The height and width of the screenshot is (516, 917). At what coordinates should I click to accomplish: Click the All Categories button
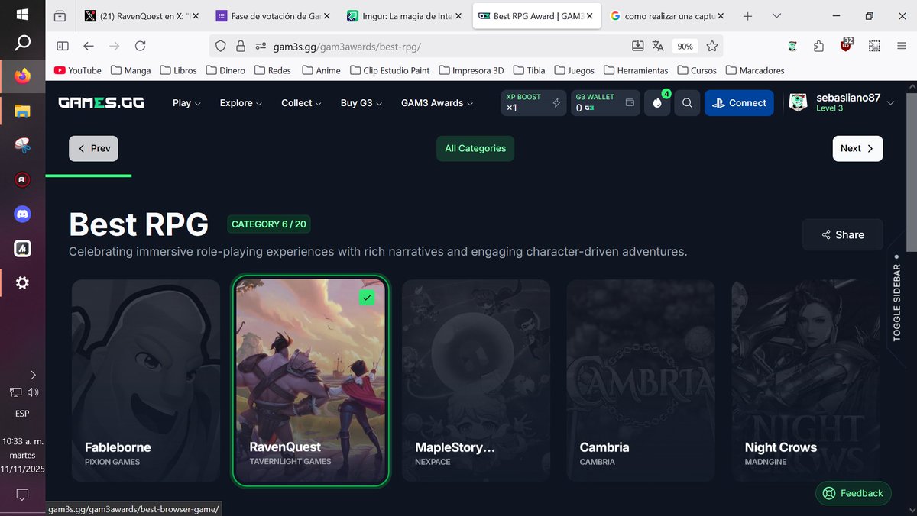475,148
